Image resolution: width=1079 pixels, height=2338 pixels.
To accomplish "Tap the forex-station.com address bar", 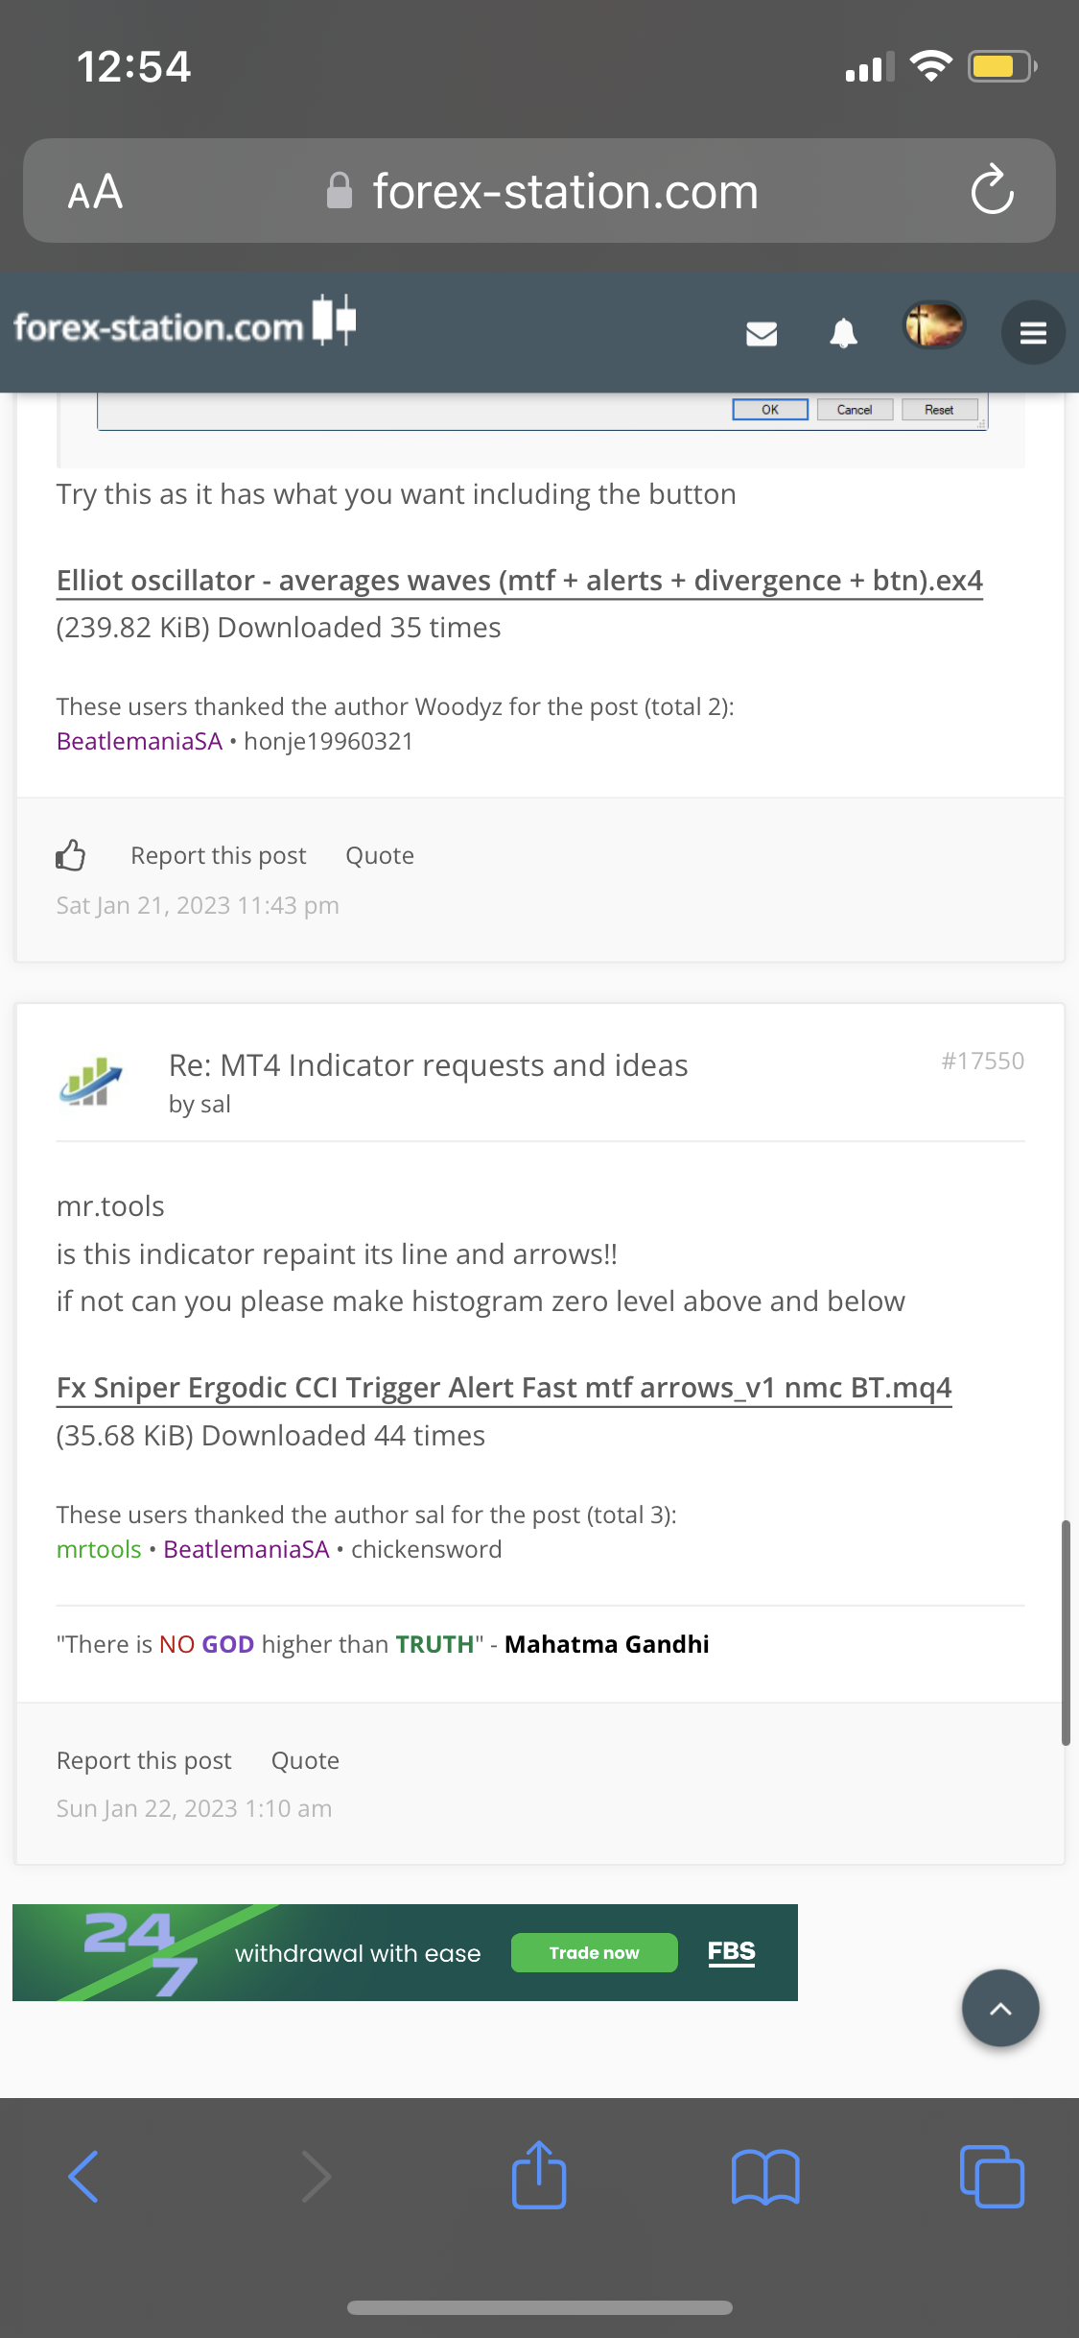I will pos(542,191).
